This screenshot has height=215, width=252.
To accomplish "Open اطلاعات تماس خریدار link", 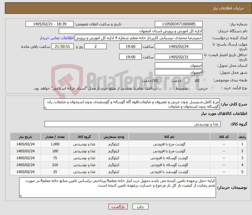I will pyautogui.click(x=57, y=38).
